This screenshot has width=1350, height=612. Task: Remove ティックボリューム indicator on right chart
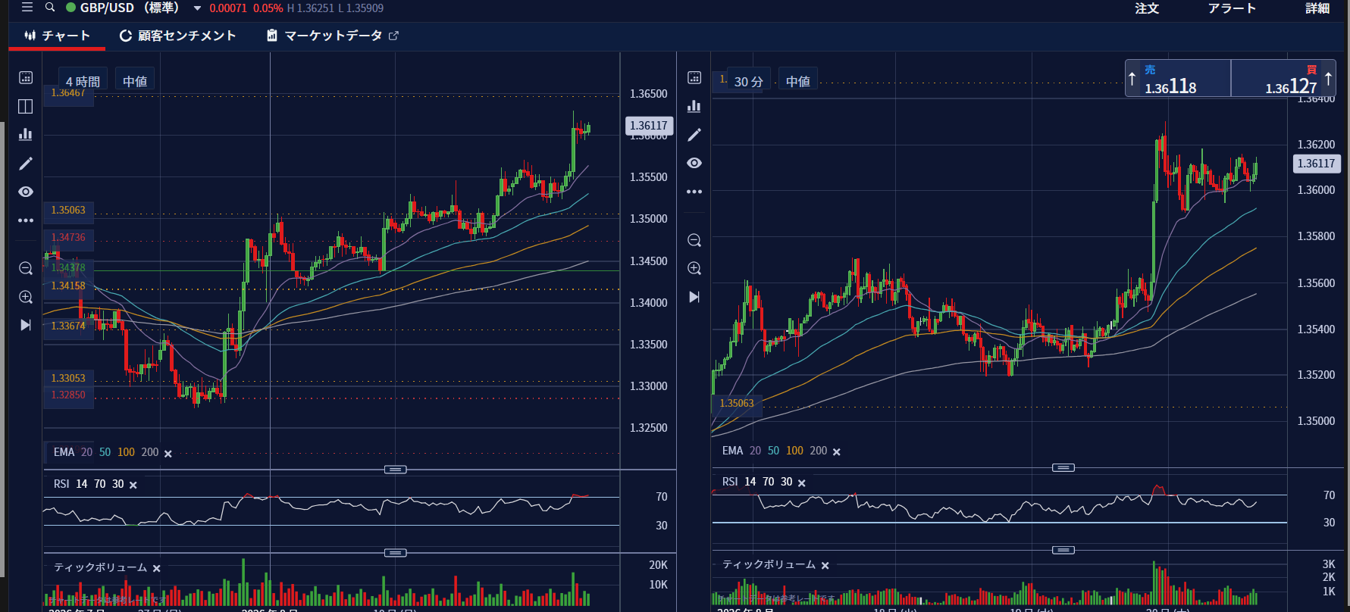click(x=825, y=565)
